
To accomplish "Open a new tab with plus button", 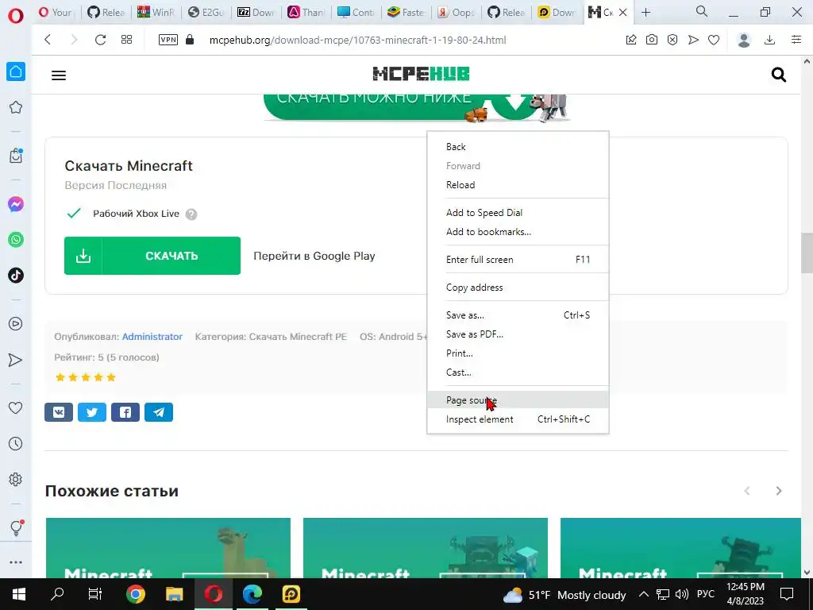I will (x=645, y=13).
